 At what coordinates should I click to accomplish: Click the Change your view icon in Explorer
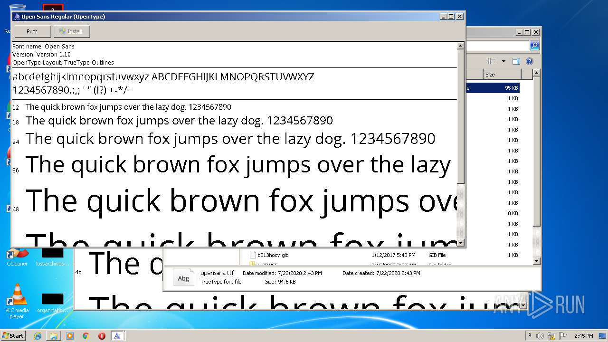(x=492, y=61)
